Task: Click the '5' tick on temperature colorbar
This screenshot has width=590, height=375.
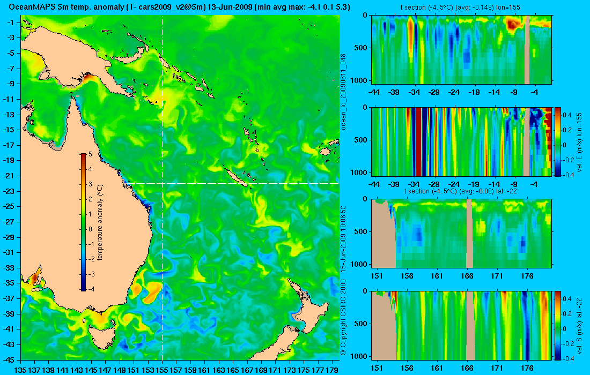Action: pos(90,154)
